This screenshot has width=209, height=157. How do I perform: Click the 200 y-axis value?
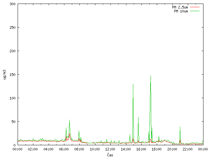tap(12, 51)
